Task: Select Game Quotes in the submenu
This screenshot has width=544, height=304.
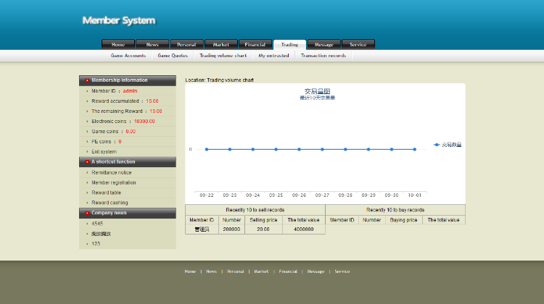Action: coord(173,56)
